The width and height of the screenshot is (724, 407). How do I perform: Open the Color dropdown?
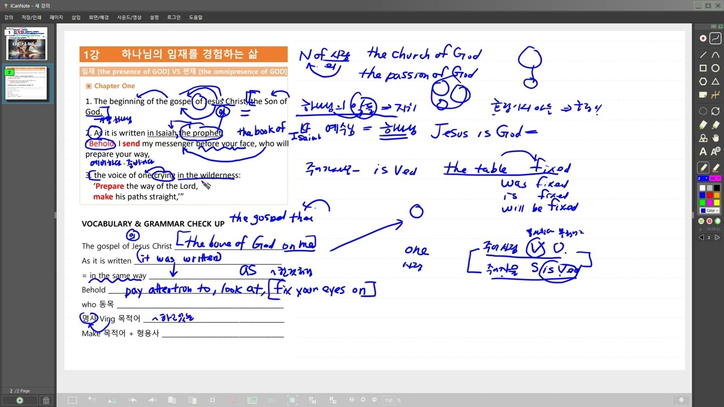[710, 210]
